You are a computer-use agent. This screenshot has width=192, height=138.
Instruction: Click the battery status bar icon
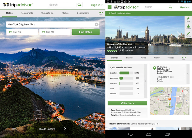185,2
